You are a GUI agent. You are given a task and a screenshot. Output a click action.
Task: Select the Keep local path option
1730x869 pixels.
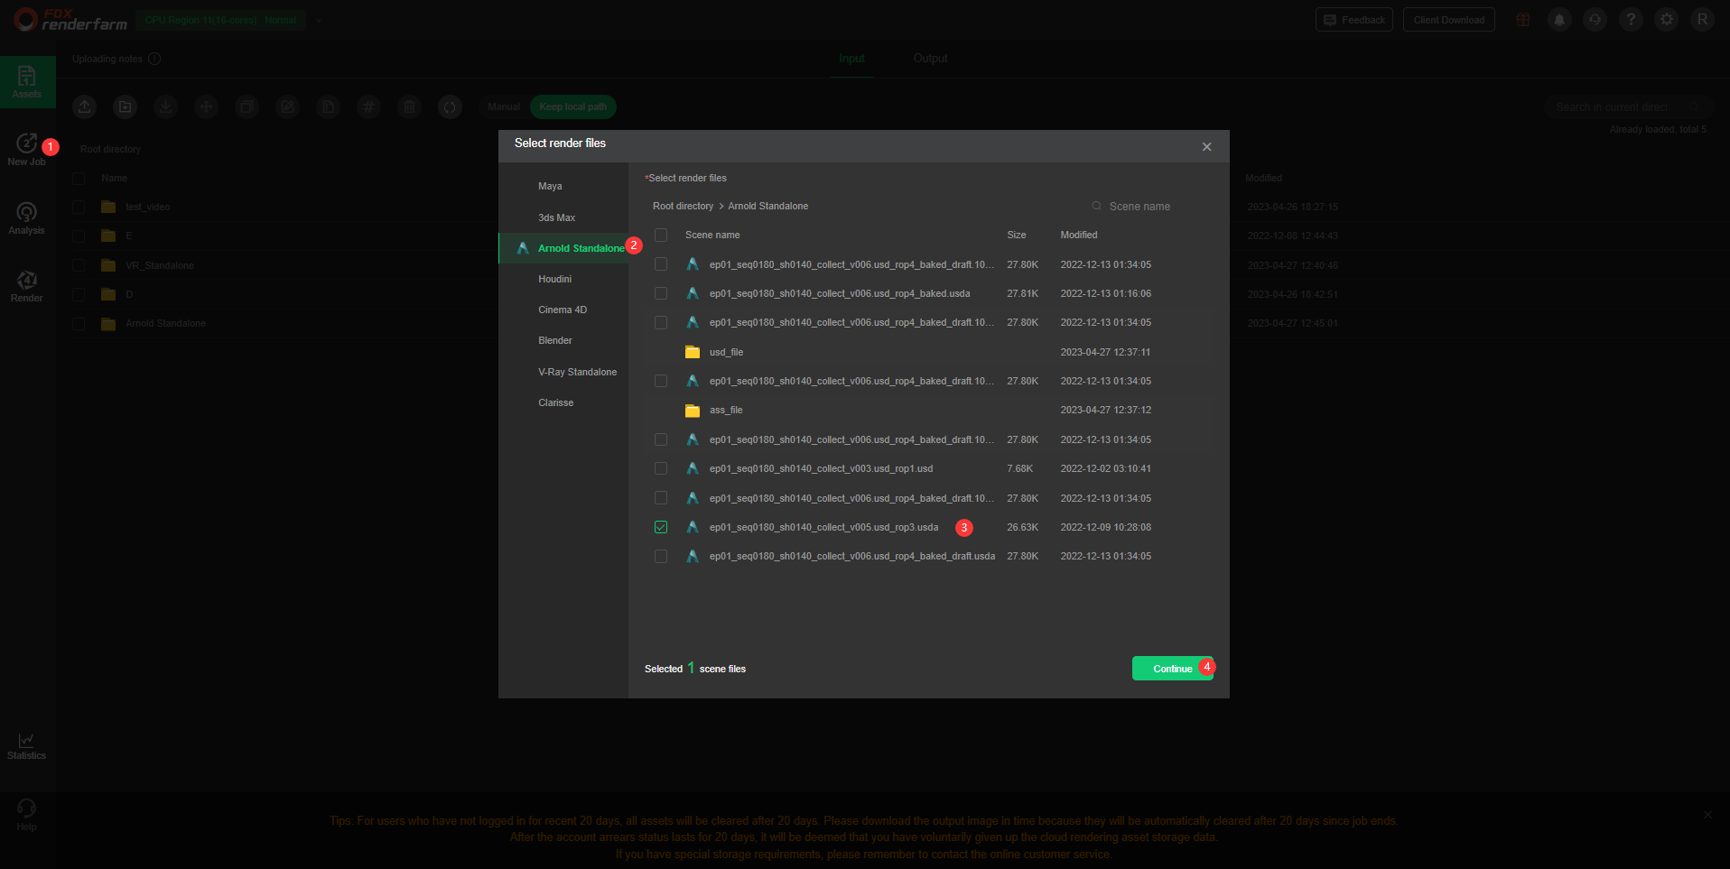pyautogui.click(x=573, y=107)
